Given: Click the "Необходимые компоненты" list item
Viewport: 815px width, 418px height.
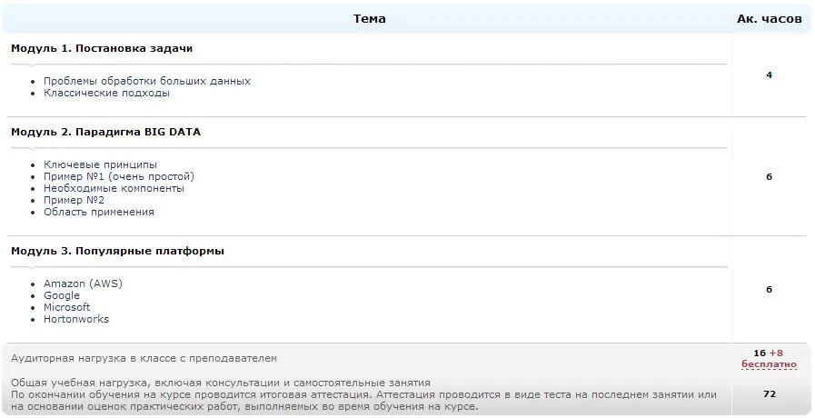Looking at the screenshot, I should (x=114, y=188).
